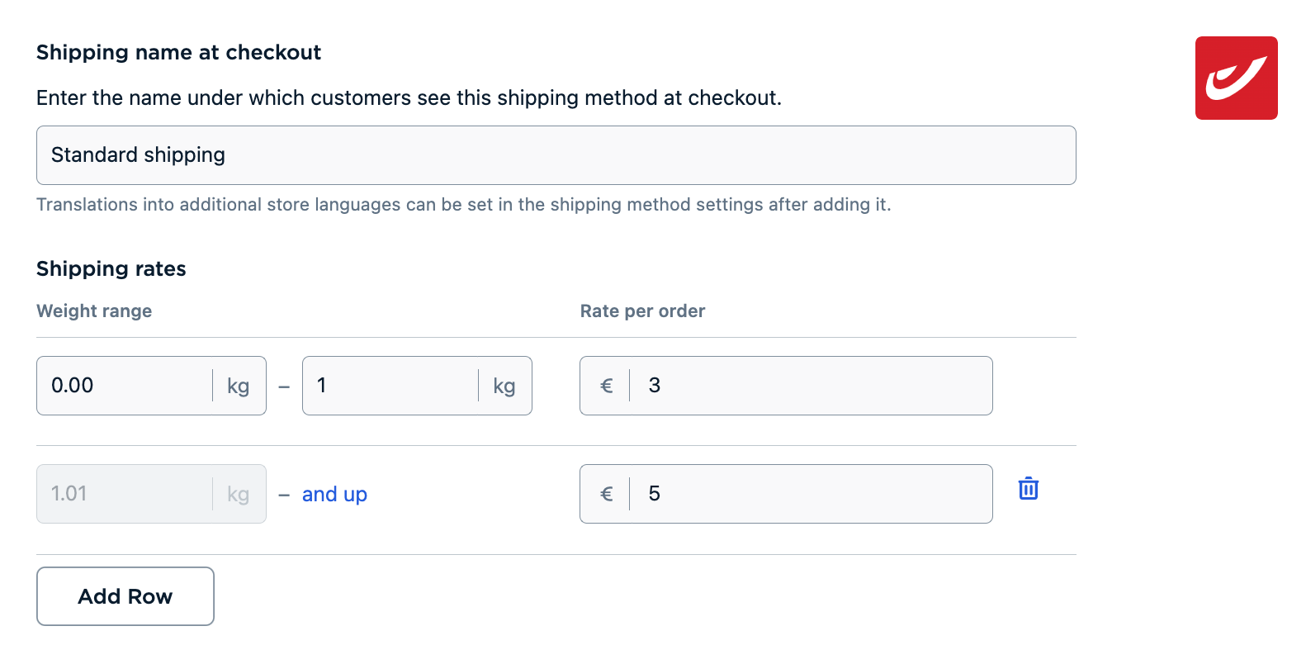This screenshot has height=664, width=1306.
Task: Click the rate field containing 5
Action: tap(809, 494)
